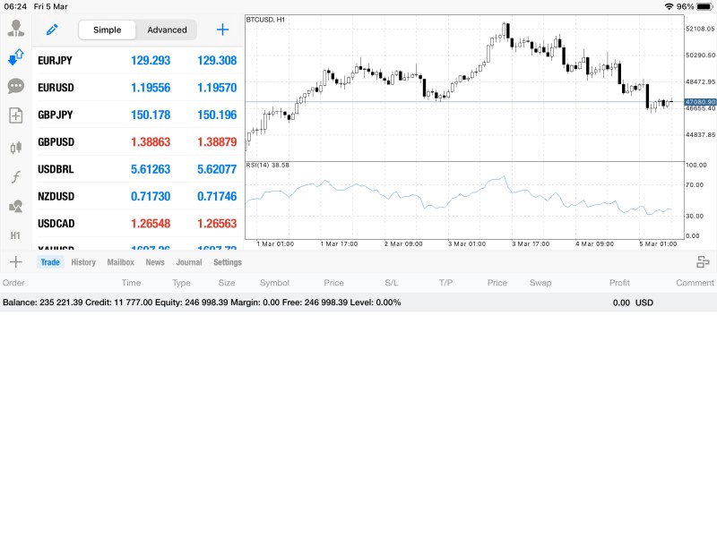Open the candlestick chart type icon
The width and height of the screenshot is (717, 537).
tap(16, 147)
